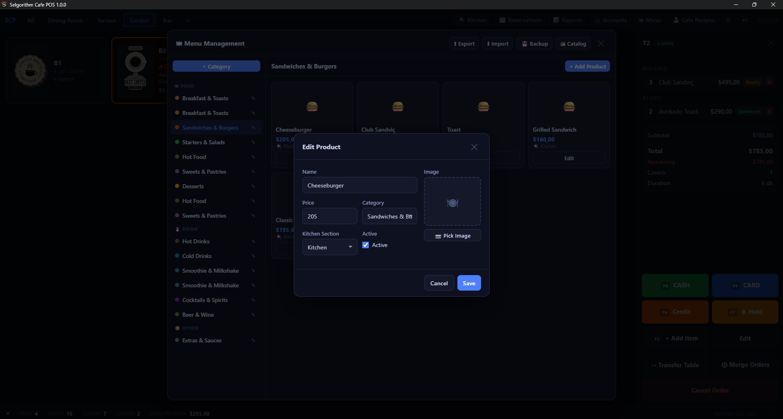Remove Avokado Toast from order with X
This screenshot has width=783, height=419.
click(770, 112)
